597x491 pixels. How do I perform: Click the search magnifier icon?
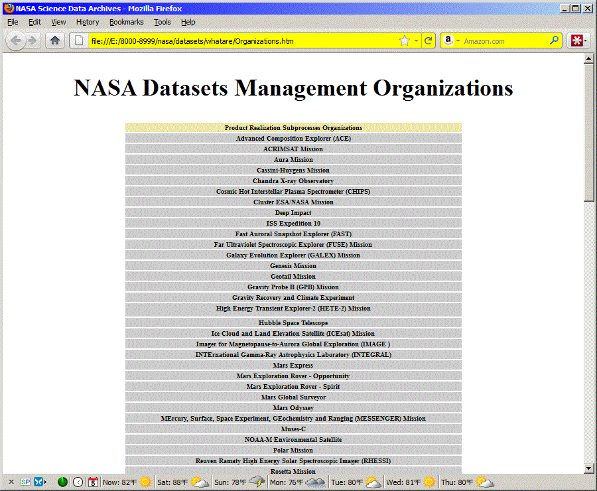(x=555, y=40)
